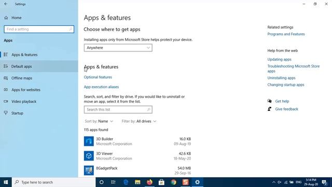Click the Default apps list icon
332x187 pixels.
6,66
